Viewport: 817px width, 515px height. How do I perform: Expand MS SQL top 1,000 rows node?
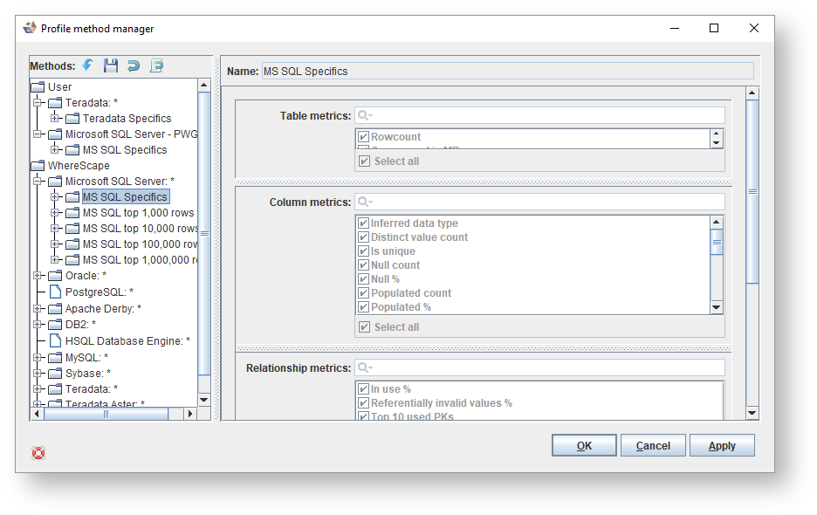55,212
